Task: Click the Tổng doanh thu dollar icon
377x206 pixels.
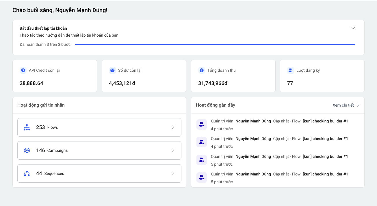Action: coord(202,70)
